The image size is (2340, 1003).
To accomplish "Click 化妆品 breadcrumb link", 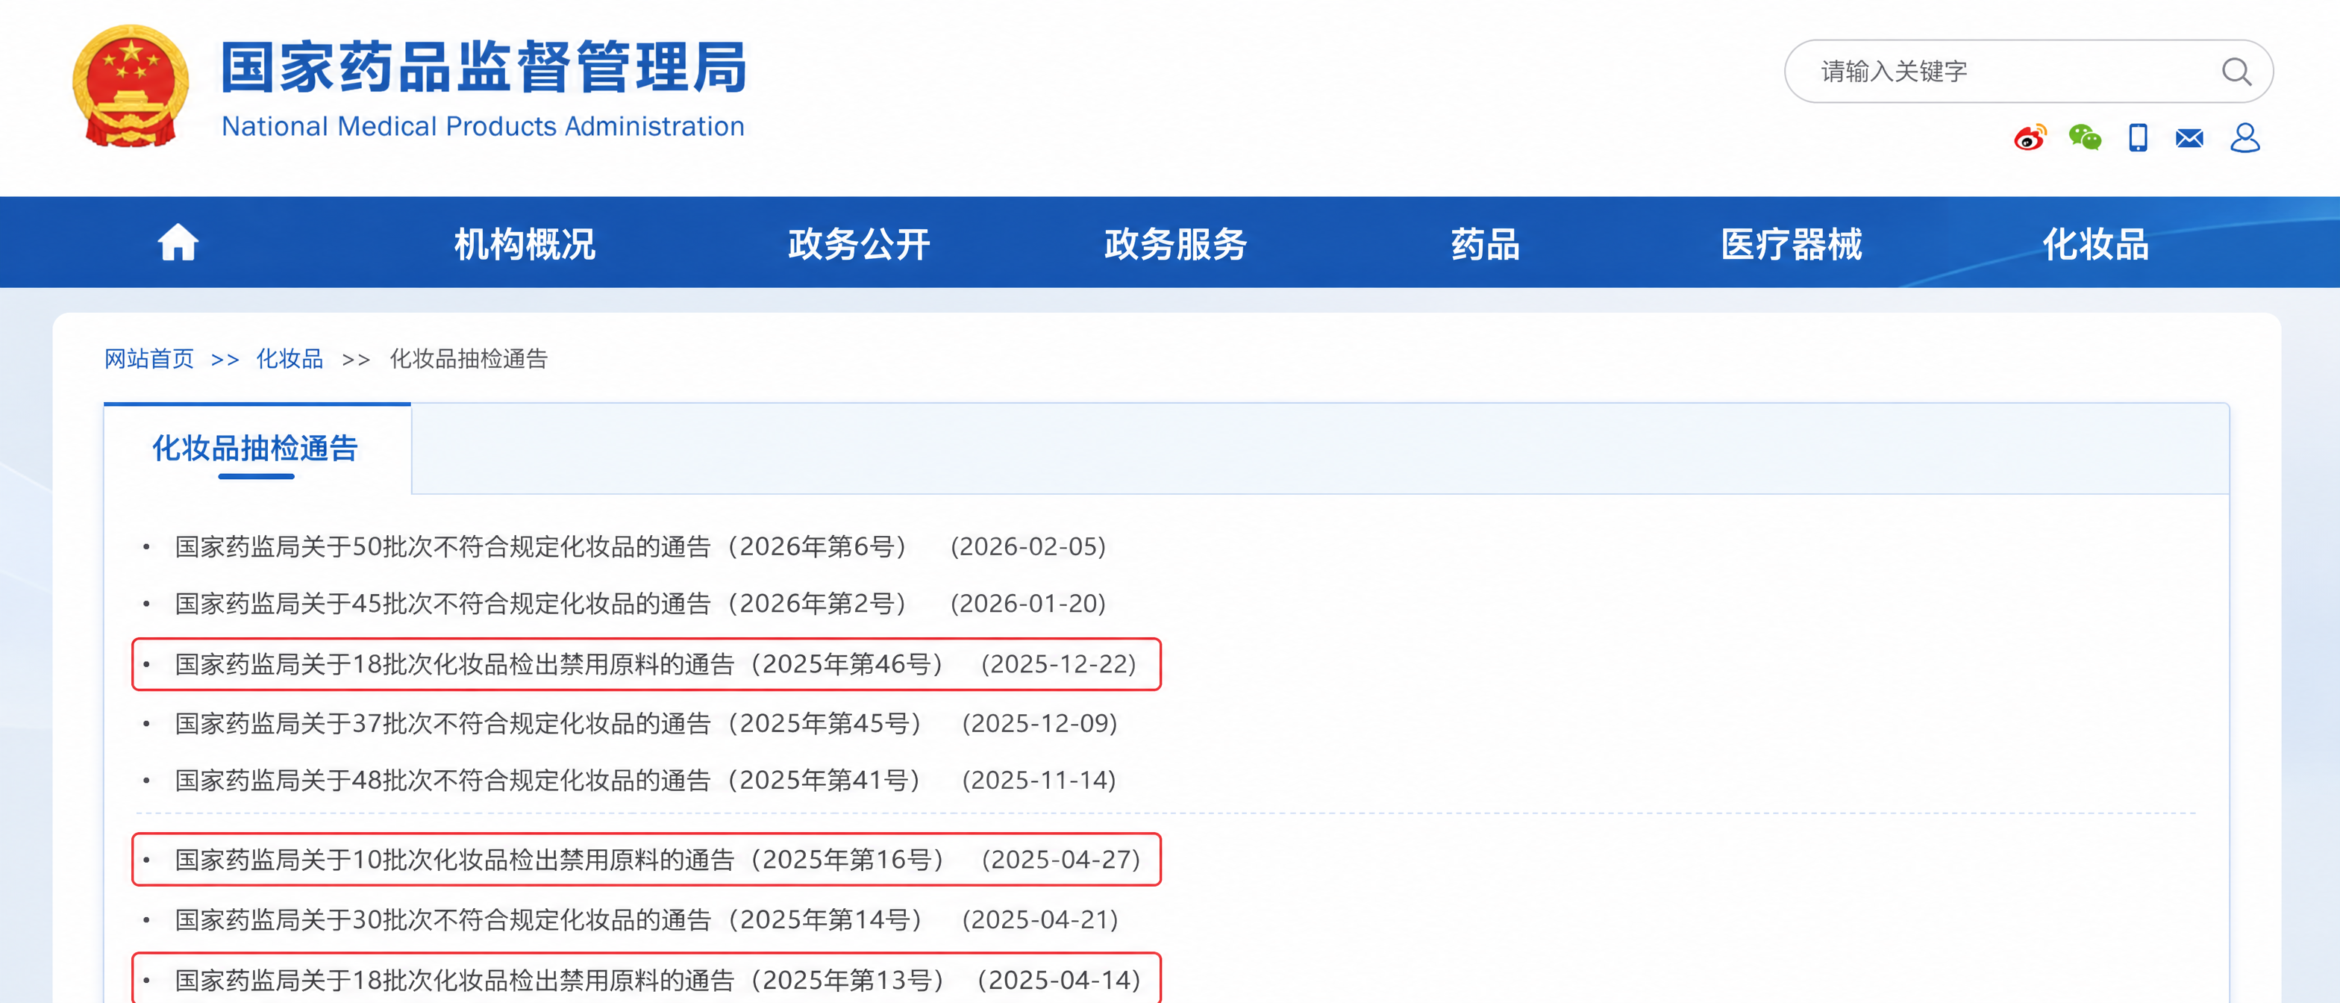I will (290, 359).
